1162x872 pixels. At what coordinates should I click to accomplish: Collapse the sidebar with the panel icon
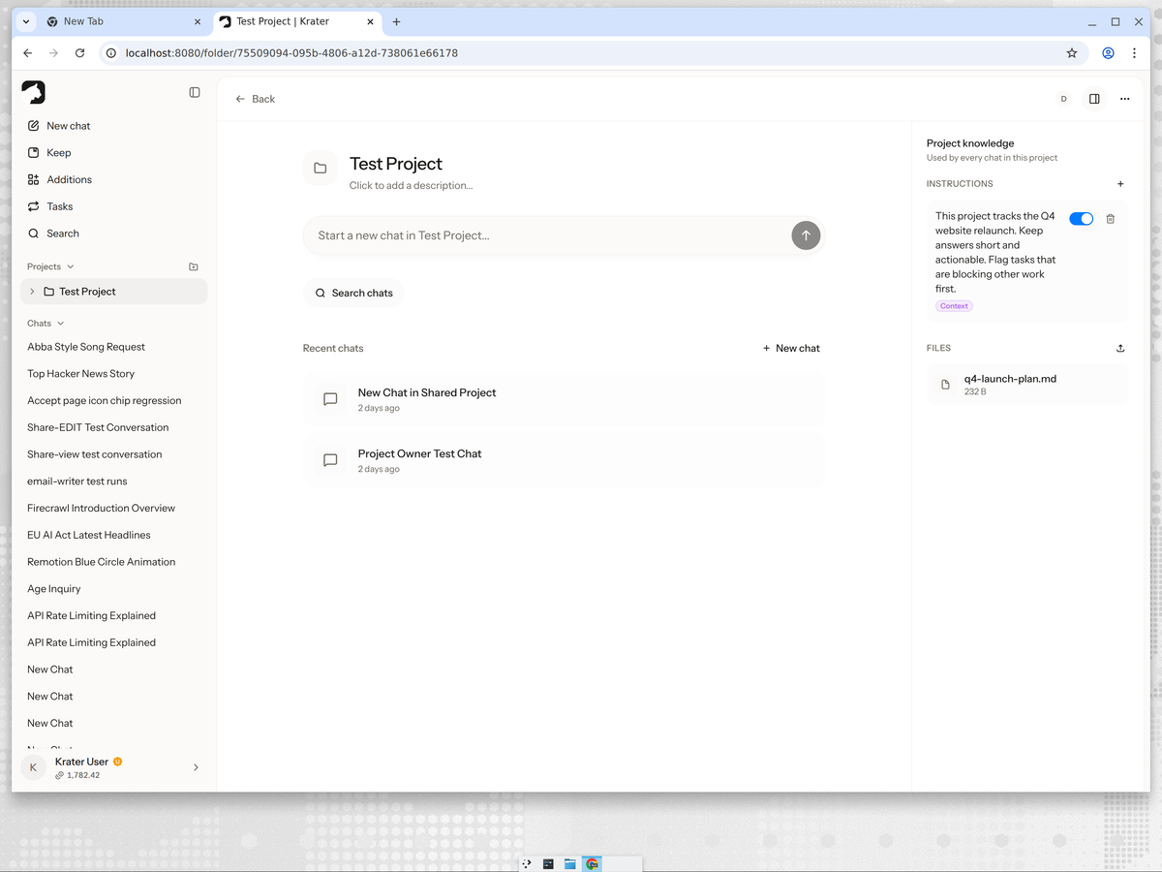click(195, 92)
